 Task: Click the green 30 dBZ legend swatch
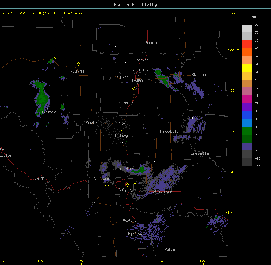(247, 131)
